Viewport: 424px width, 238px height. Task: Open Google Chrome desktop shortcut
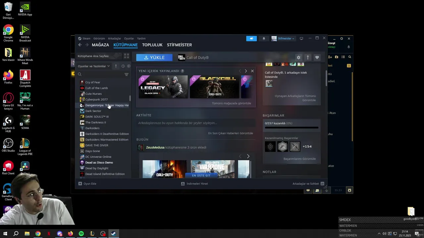click(x=8, y=33)
